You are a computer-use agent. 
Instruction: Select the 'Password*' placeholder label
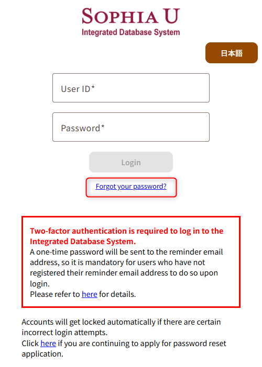[x=83, y=128]
